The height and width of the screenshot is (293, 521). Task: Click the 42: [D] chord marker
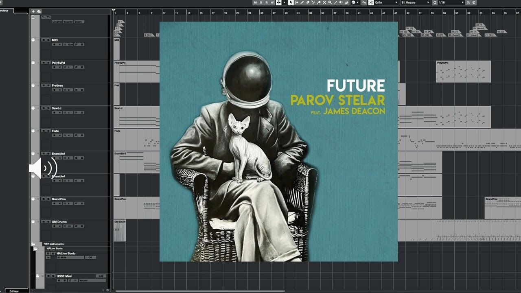501,31
